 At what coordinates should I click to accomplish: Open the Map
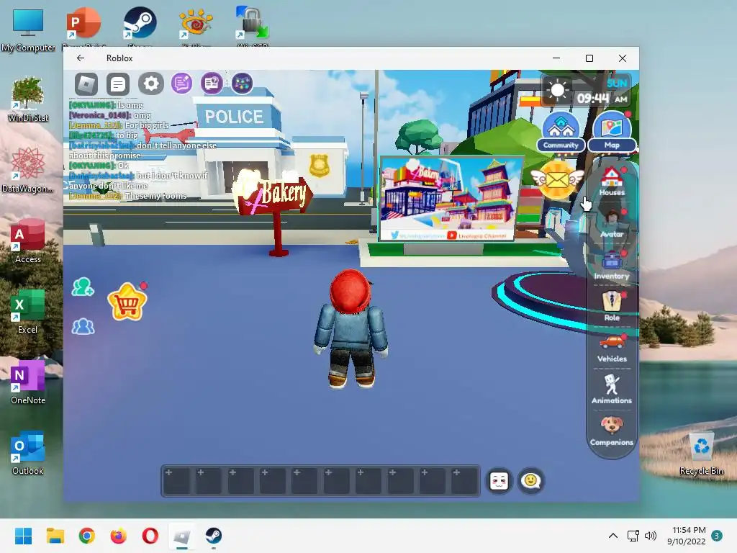click(612, 132)
